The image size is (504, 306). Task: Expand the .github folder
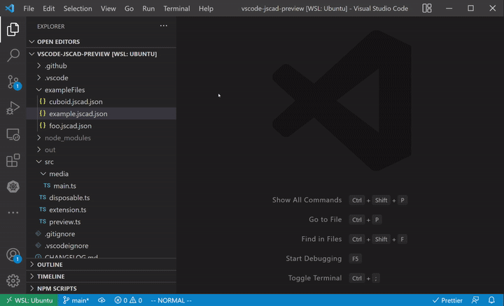click(101, 66)
